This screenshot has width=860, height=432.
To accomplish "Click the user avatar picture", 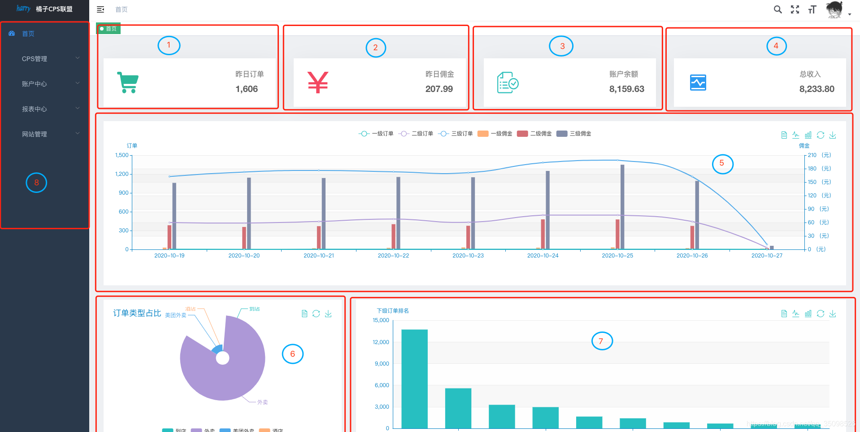I will click(x=834, y=9).
